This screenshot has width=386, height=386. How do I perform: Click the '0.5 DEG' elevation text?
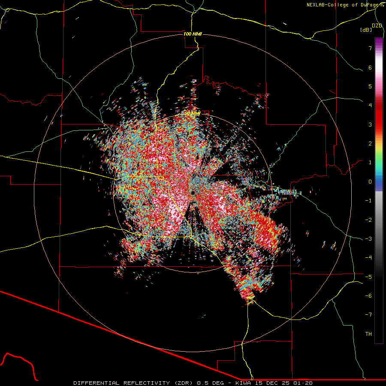pyautogui.click(x=210, y=383)
